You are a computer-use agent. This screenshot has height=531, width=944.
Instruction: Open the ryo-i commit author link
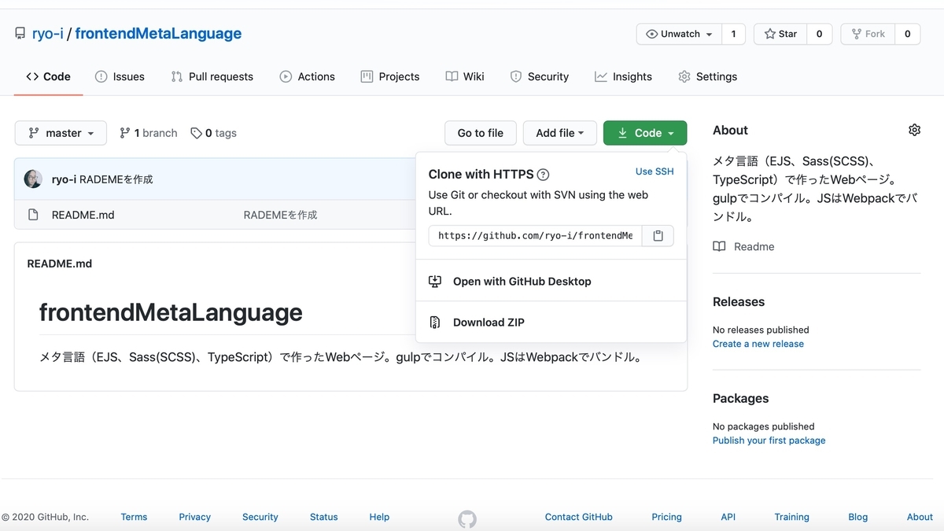click(x=64, y=179)
